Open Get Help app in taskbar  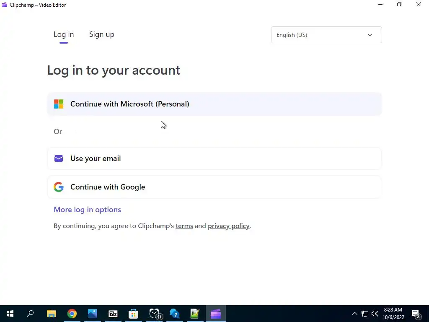(175, 314)
